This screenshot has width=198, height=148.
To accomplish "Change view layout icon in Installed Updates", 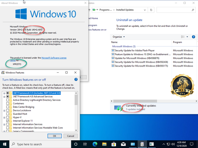I will (183, 37).
